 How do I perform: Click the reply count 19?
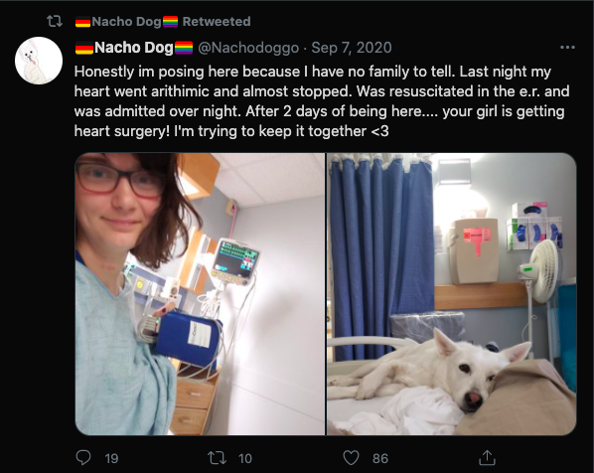click(x=111, y=459)
